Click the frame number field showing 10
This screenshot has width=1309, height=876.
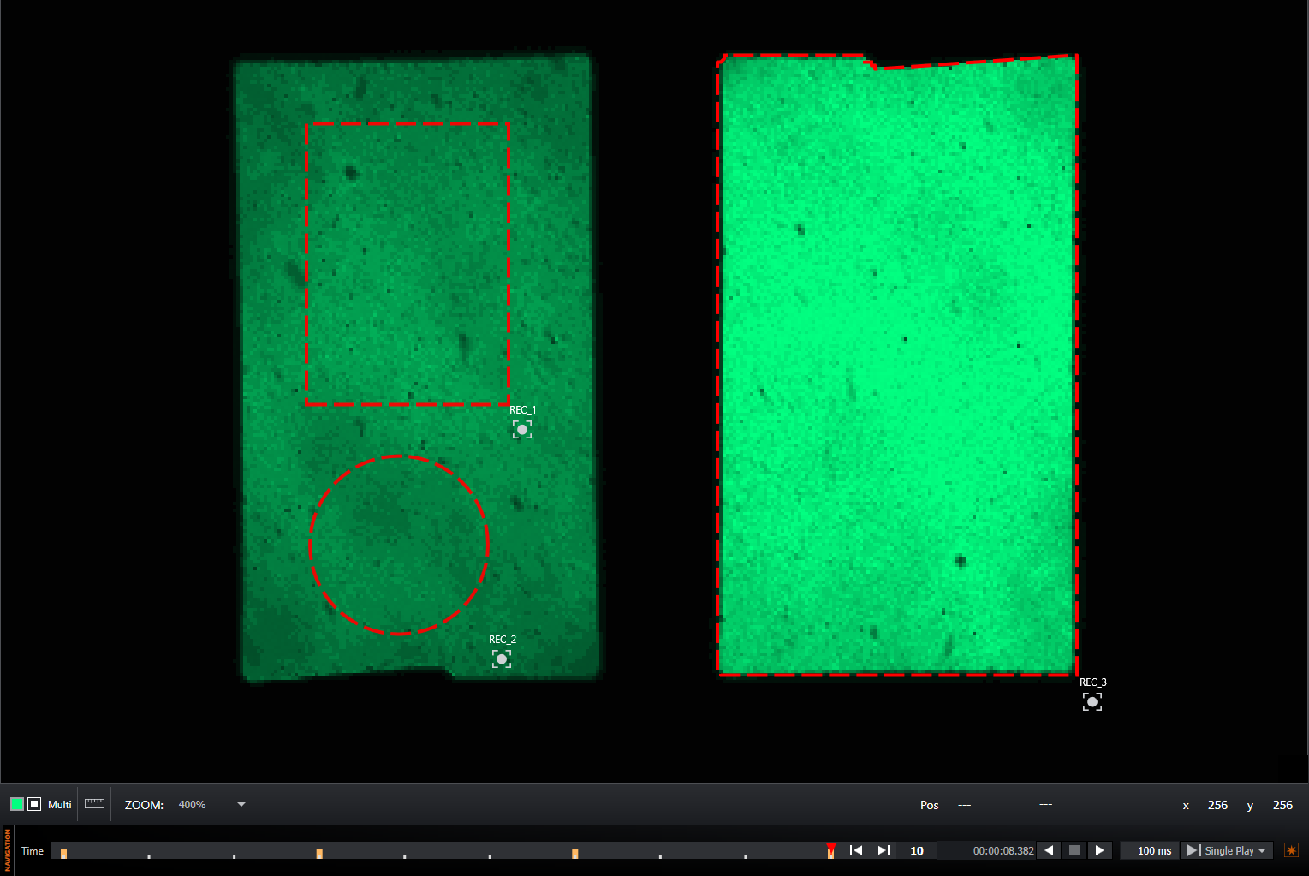(x=917, y=850)
